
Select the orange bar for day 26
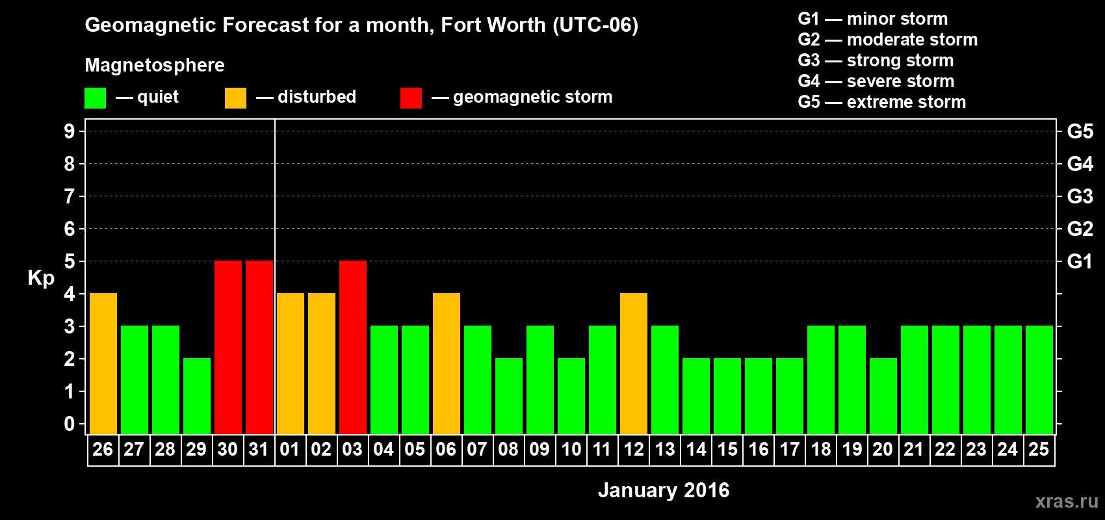tap(103, 364)
